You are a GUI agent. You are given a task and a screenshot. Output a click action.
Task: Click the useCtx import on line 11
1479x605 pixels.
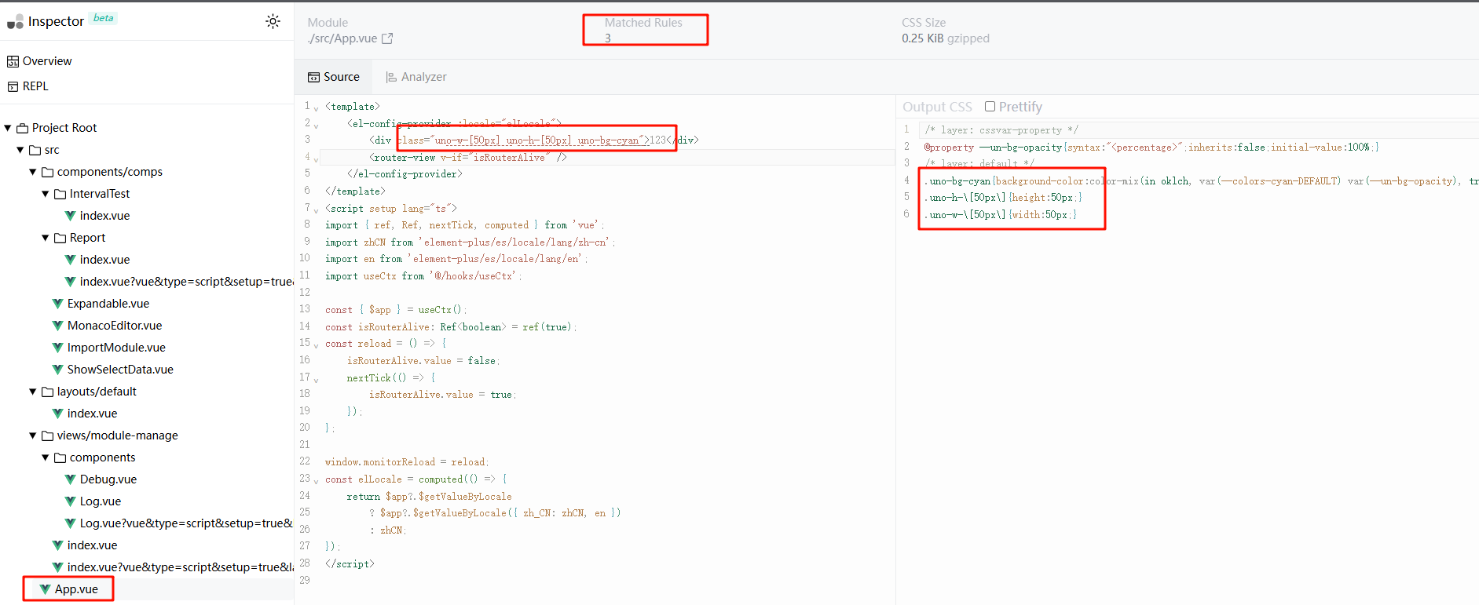click(423, 276)
